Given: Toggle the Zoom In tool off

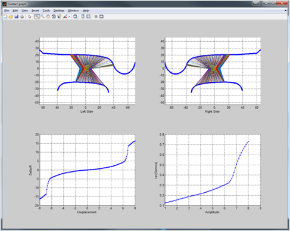Looking at the screenshot, I should click(37, 17).
